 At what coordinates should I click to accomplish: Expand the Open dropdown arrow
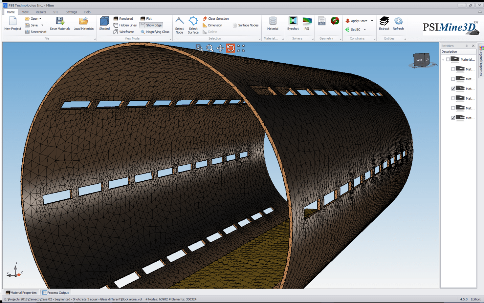[40, 19]
